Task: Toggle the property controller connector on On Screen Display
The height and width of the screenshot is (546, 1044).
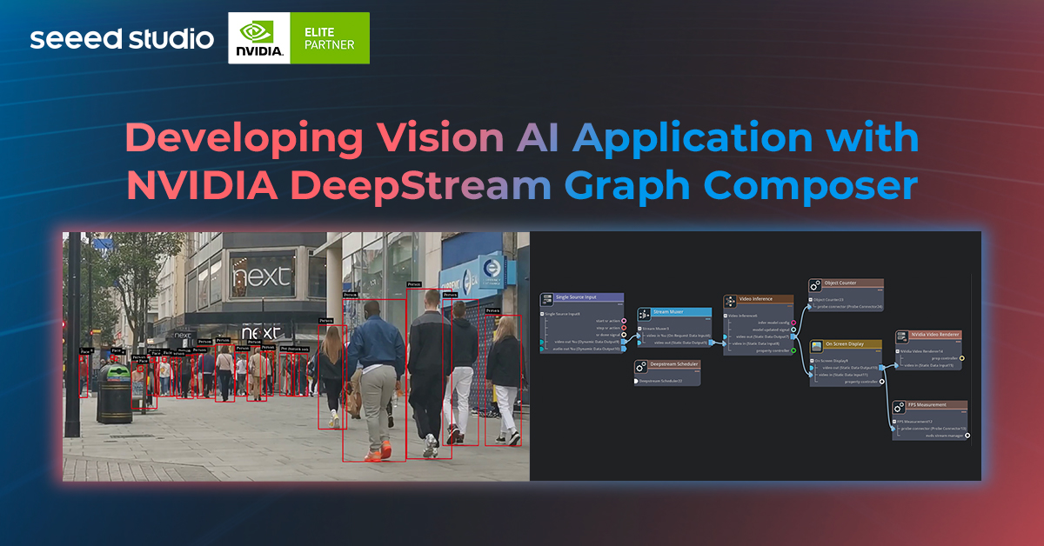Action: [882, 381]
